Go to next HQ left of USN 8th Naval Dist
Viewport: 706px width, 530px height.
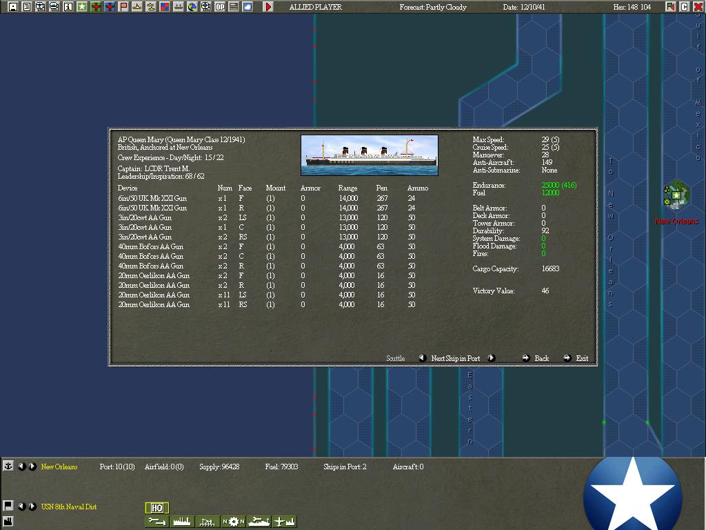coord(32,507)
